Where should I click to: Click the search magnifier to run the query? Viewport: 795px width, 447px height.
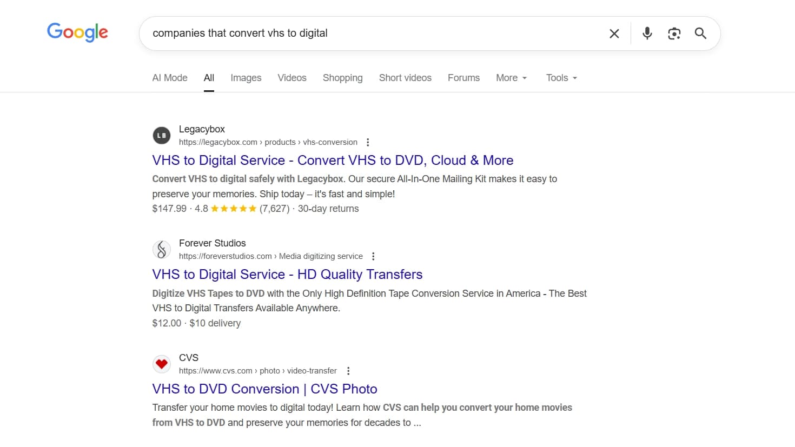point(700,33)
